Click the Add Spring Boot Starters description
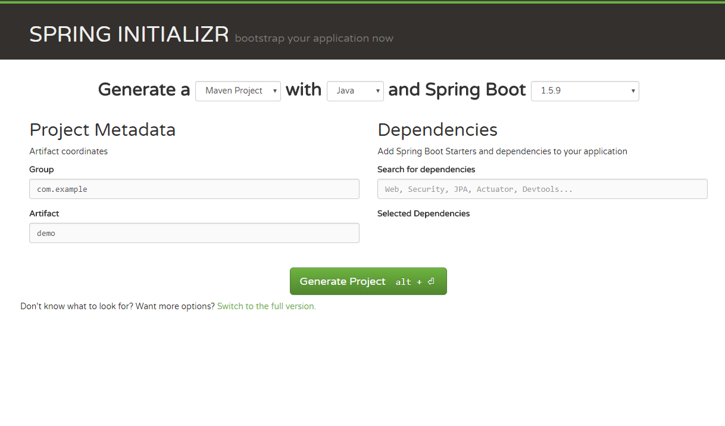 click(502, 151)
